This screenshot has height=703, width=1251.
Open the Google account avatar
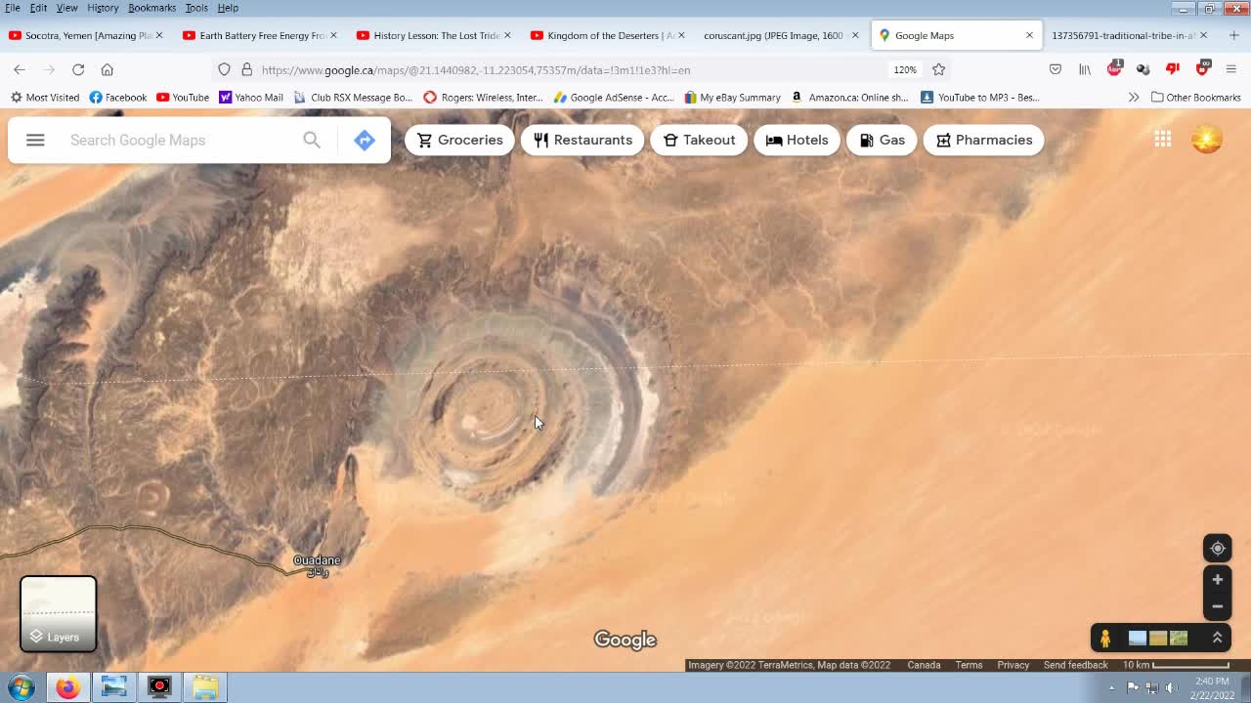1207,140
